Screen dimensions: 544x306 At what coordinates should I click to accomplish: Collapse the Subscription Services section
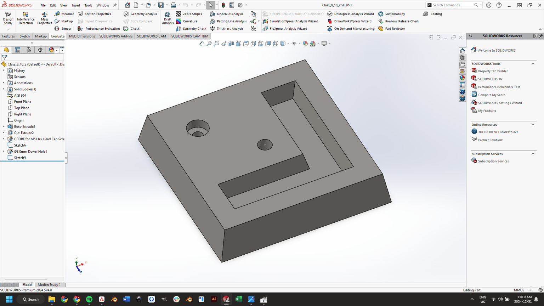533,154
